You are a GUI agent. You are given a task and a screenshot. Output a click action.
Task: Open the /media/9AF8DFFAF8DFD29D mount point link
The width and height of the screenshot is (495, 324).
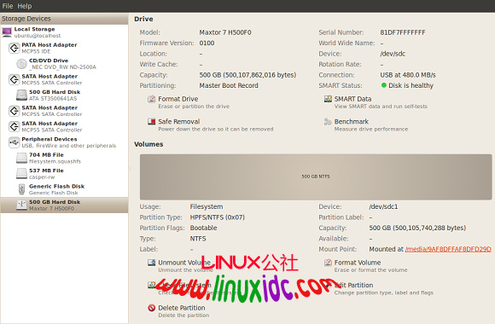[448, 249]
